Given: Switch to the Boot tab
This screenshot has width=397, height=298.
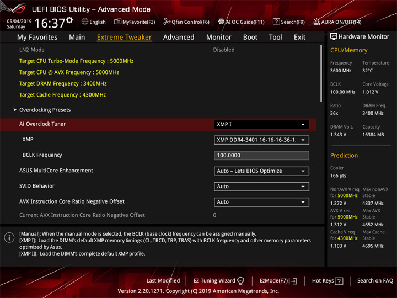Looking at the screenshot, I should tap(250, 38).
